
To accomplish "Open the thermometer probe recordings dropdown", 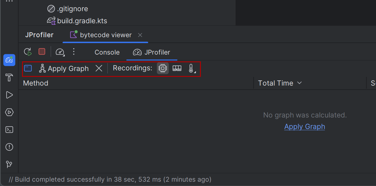I will 192,69.
